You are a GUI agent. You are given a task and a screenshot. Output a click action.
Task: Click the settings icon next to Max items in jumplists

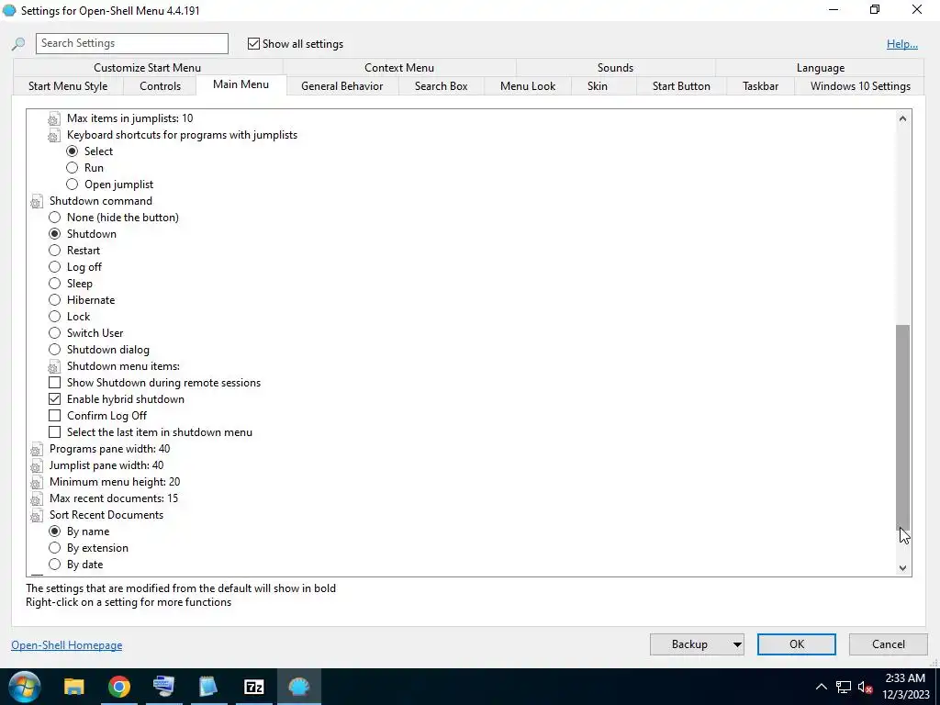tap(54, 118)
